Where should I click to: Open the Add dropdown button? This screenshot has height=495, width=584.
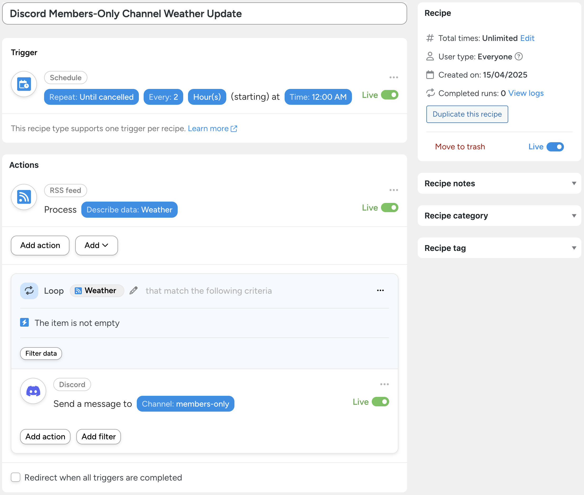pos(96,245)
